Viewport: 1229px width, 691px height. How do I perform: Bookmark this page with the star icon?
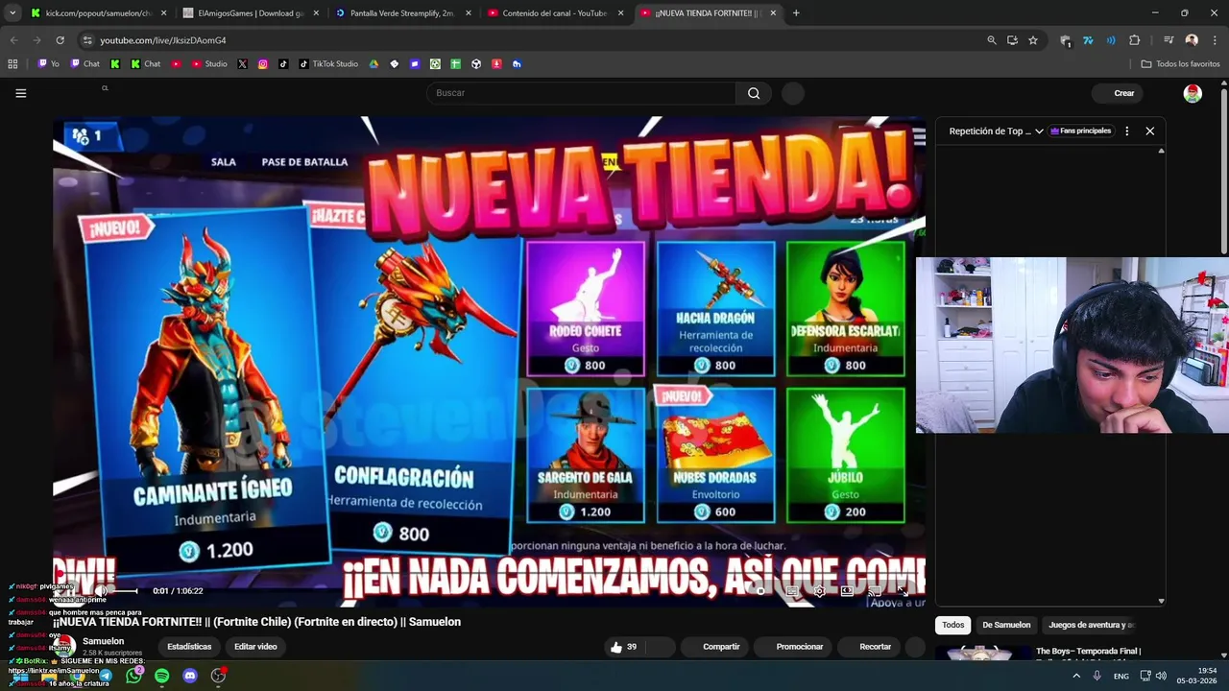[x=1033, y=40]
